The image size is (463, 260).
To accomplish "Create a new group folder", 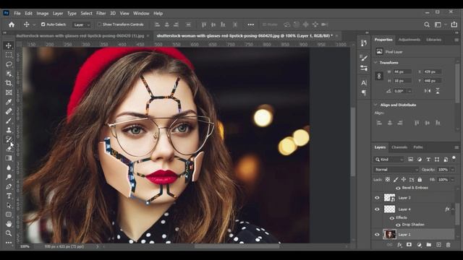I will [429, 245].
